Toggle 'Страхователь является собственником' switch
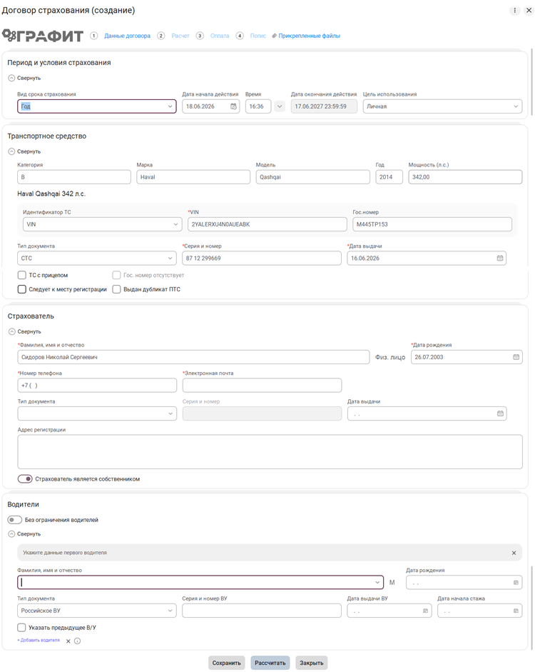Screen dimensions: 535x672 (x=25, y=478)
